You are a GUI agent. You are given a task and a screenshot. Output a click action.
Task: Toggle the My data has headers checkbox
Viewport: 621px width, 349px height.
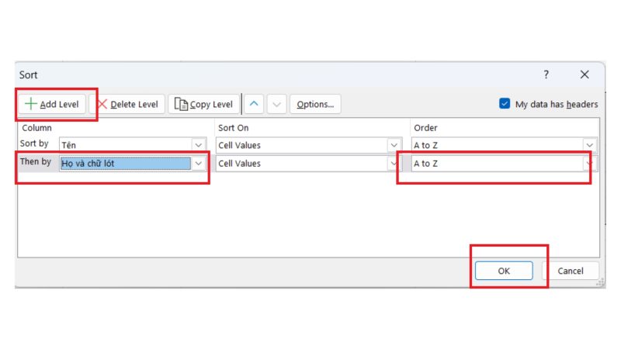click(505, 104)
